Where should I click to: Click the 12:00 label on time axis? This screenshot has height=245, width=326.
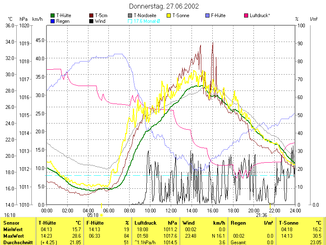point(171,210)
